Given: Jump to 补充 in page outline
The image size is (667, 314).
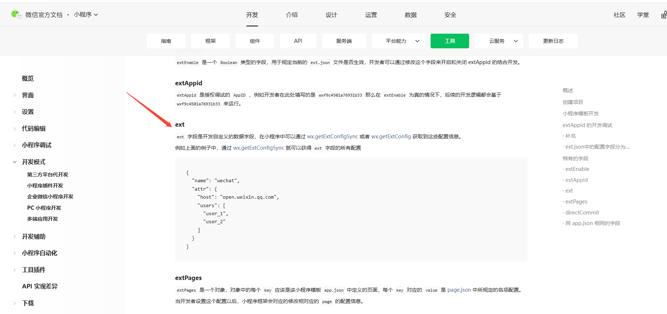Looking at the screenshot, I should coord(570,136).
